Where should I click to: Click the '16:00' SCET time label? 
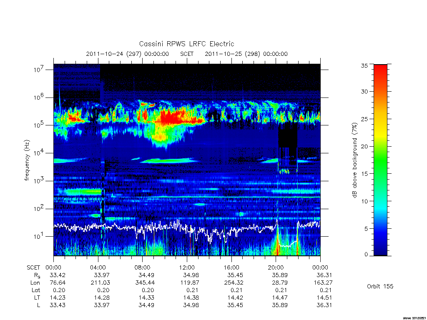tap(231, 267)
